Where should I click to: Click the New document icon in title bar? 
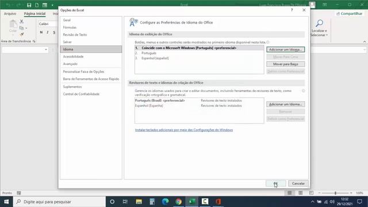coord(37,5)
